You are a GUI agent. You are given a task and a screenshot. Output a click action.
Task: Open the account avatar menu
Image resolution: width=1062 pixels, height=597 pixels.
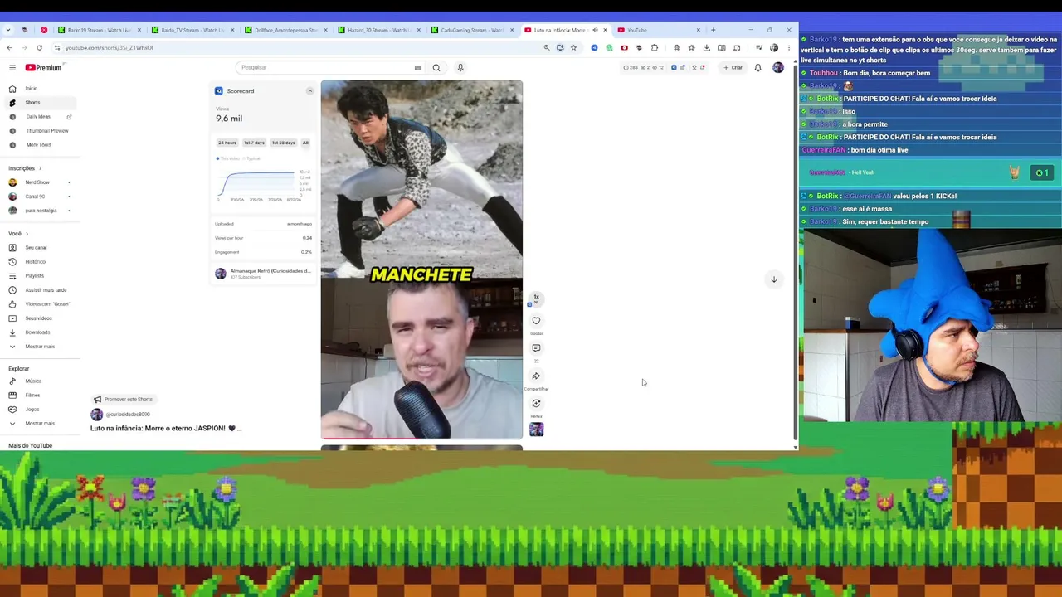[778, 67]
